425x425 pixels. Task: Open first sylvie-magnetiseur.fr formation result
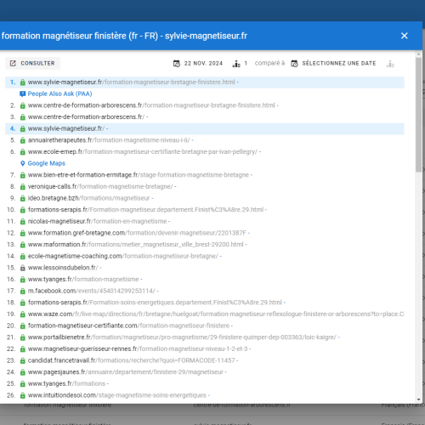(132, 82)
